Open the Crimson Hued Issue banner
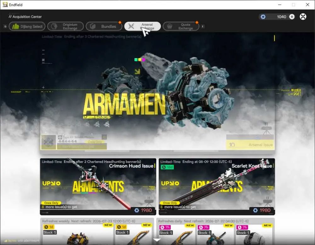 (98, 187)
